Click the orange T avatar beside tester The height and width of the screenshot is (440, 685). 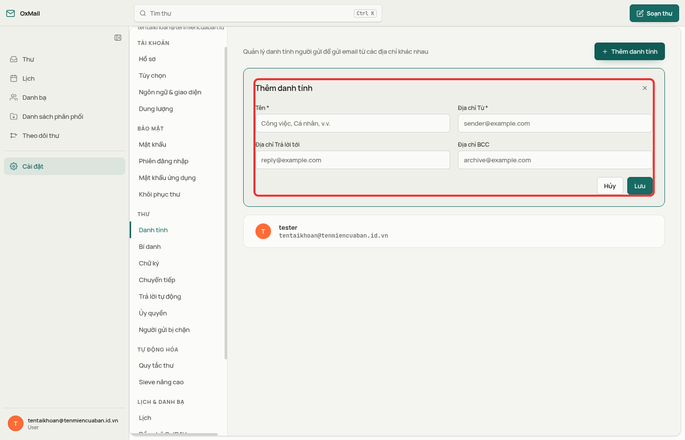click(263, 231)
